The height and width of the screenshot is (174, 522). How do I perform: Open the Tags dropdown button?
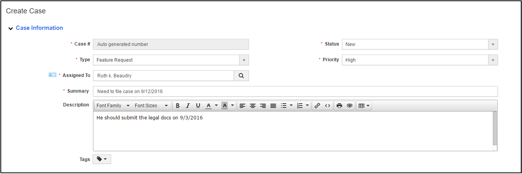pos(102,159)
